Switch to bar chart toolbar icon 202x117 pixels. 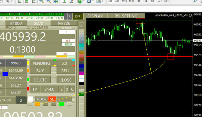click(x=19, y=1)
